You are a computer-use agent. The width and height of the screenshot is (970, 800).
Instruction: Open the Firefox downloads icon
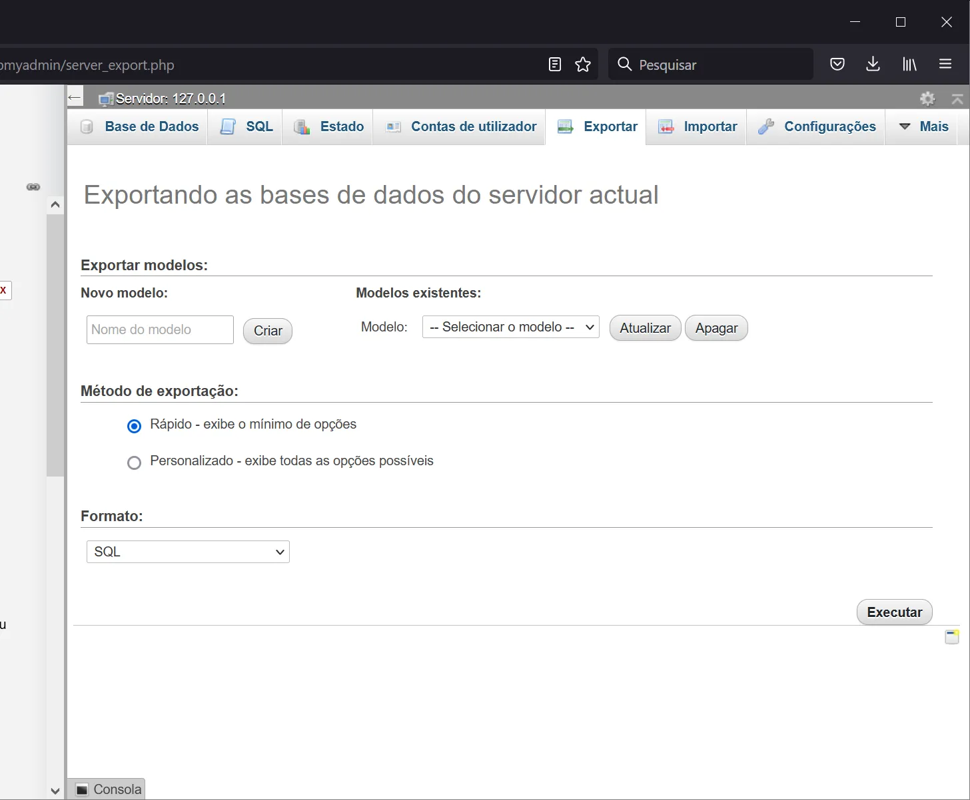(x=873, y=64)
